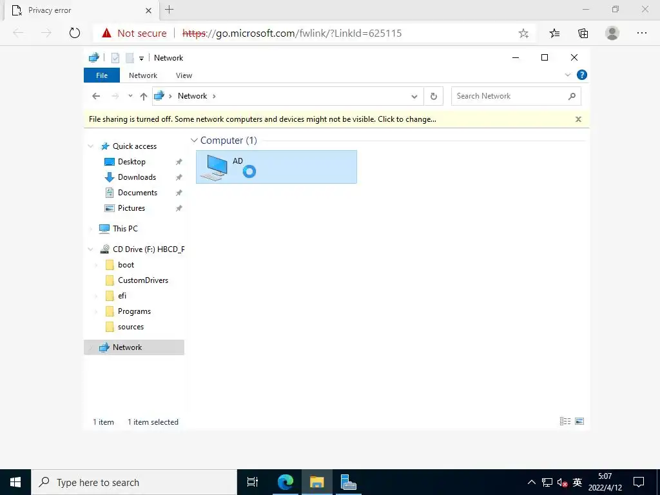This screenshot has height=495, width=660.
Task: Click the pin icon next to Pictures
Action: (x=179, y=208)
